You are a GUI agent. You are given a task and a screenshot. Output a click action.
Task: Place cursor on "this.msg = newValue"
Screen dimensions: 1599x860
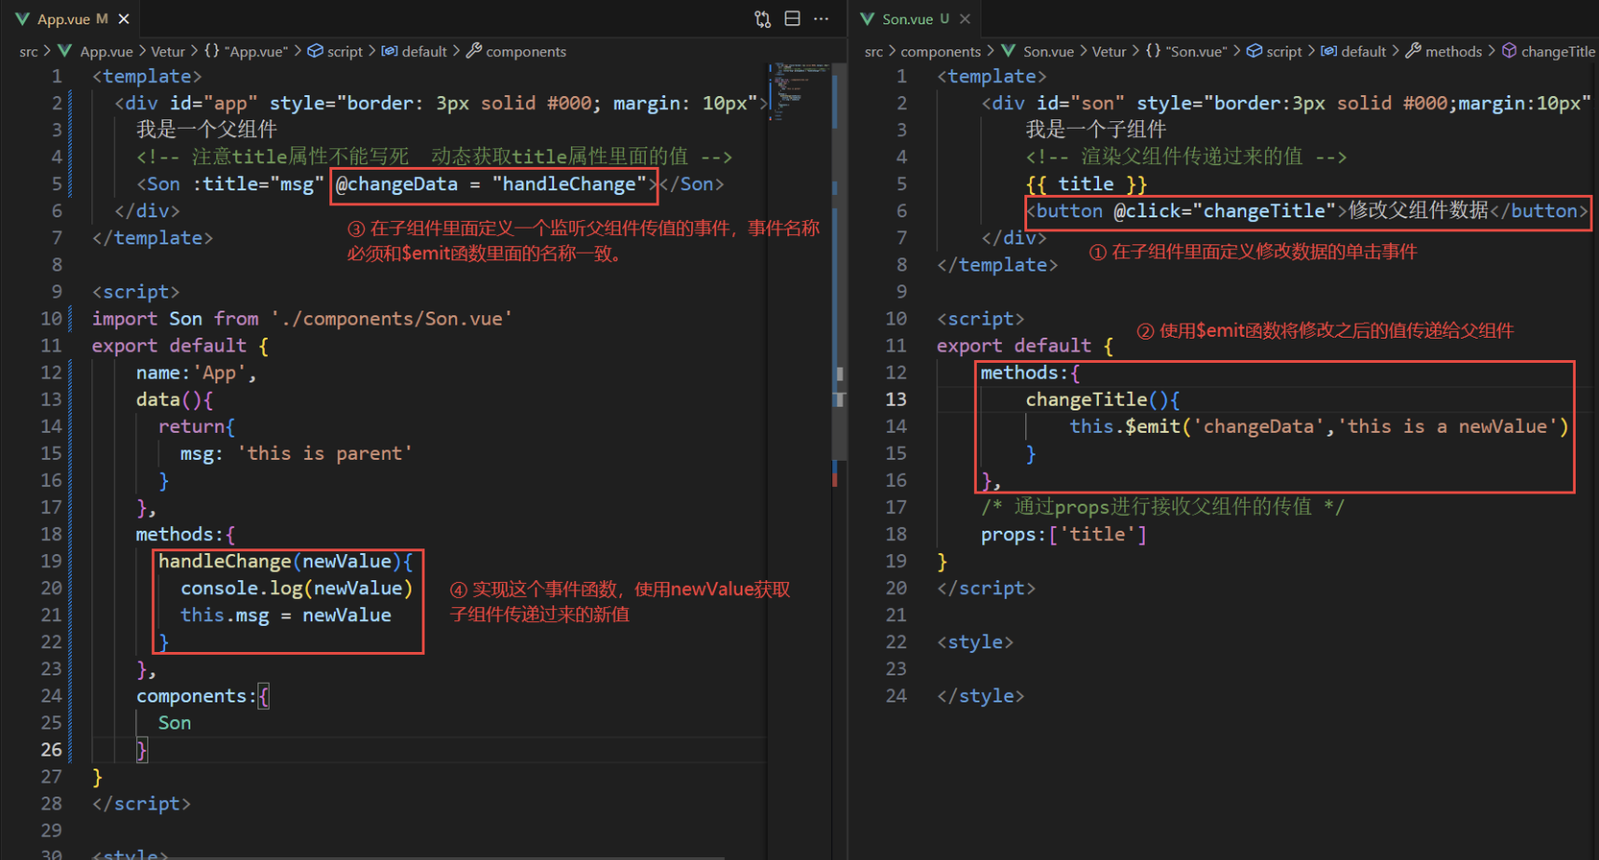(285, 616)
